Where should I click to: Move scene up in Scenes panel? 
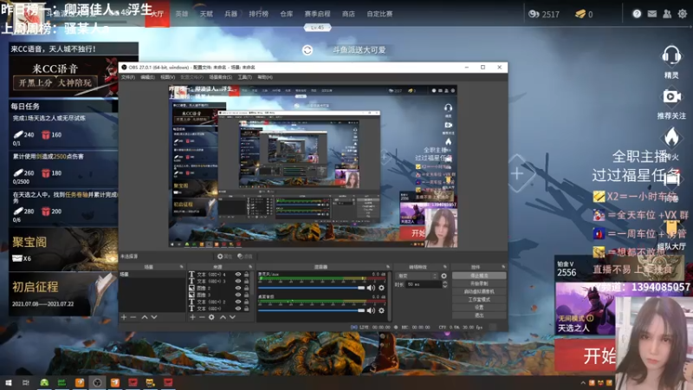[x=145, y=317]
